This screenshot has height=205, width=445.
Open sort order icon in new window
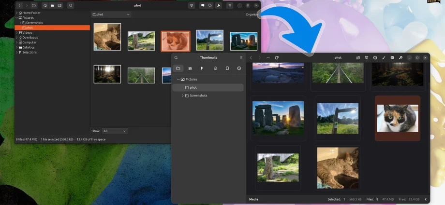358,57
